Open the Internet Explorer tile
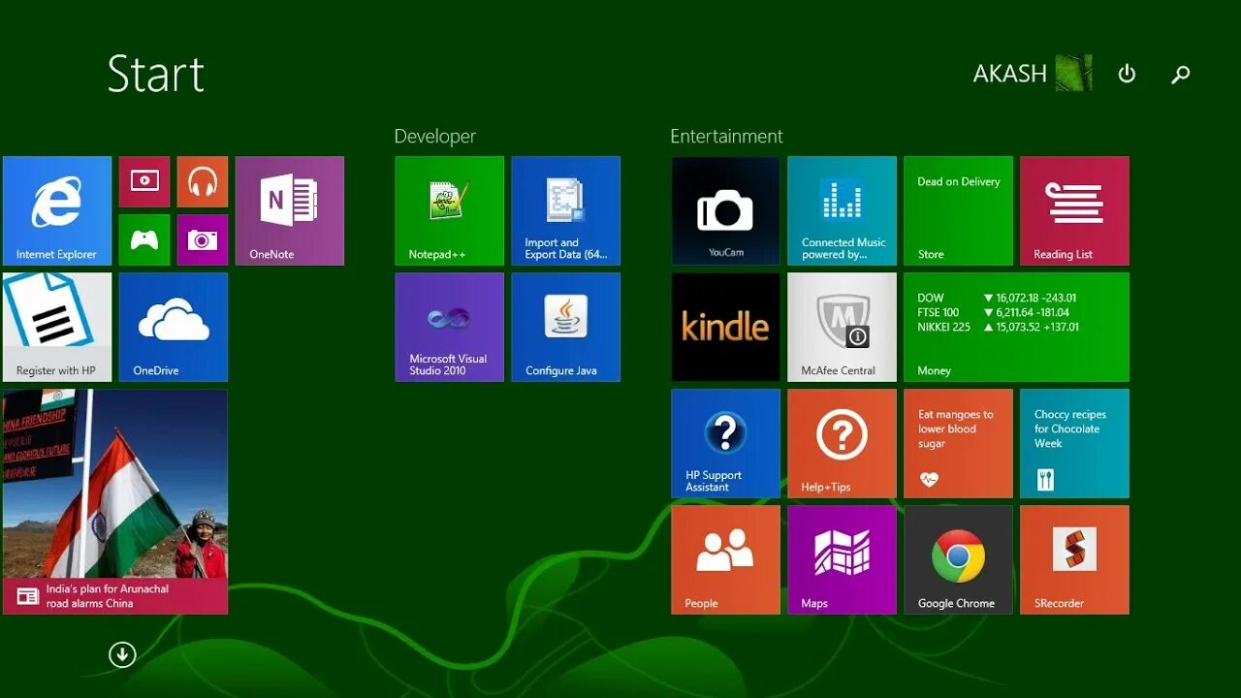The height and width of the screenshot is (698, 1241). coord(57,210)
